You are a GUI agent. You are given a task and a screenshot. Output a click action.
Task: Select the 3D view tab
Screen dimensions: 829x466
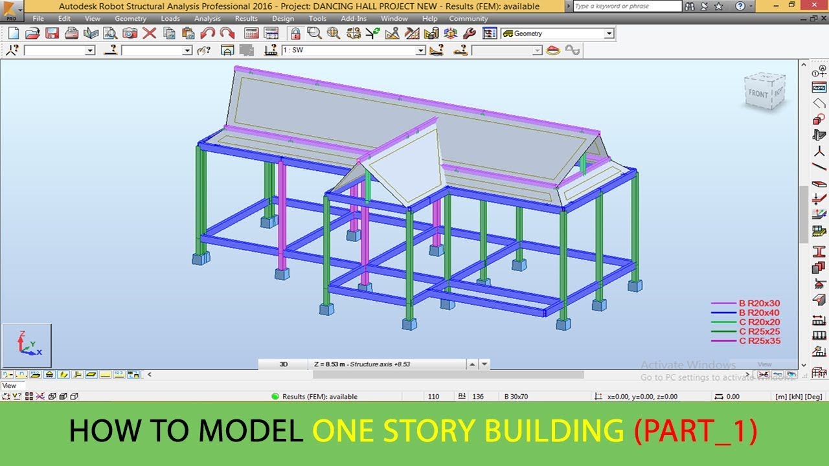click(284, 364)
